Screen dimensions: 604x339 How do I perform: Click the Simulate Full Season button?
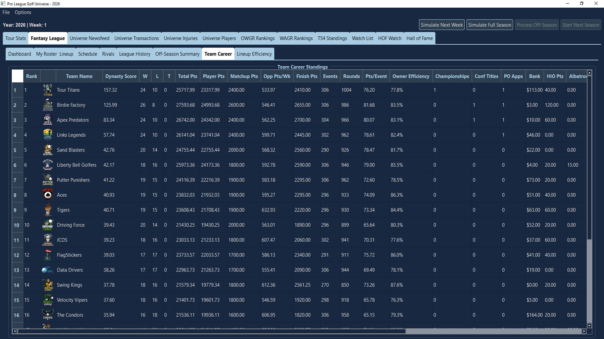click(490, 24)
